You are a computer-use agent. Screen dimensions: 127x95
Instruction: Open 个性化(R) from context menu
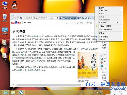pos(109,40)
